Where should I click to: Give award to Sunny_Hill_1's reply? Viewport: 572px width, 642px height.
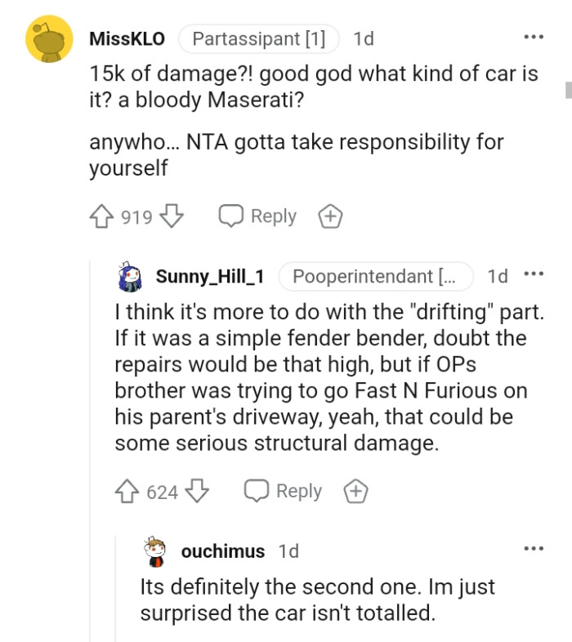tap(355, 491)
